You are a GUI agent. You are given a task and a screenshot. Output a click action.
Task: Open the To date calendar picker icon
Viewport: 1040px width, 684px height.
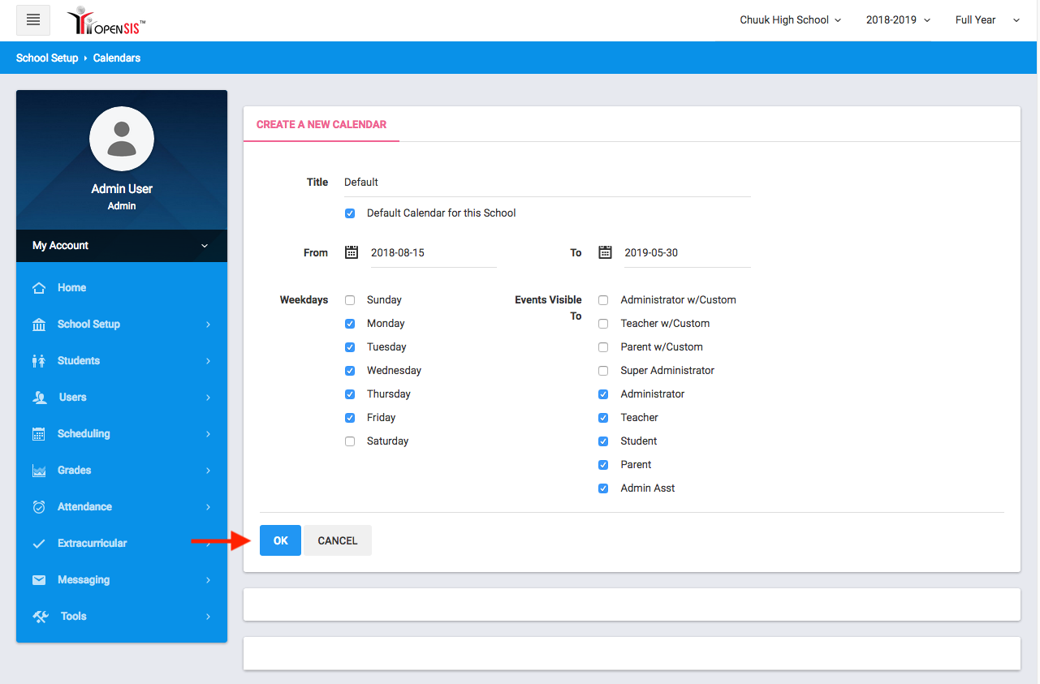(x=605, y=252)
